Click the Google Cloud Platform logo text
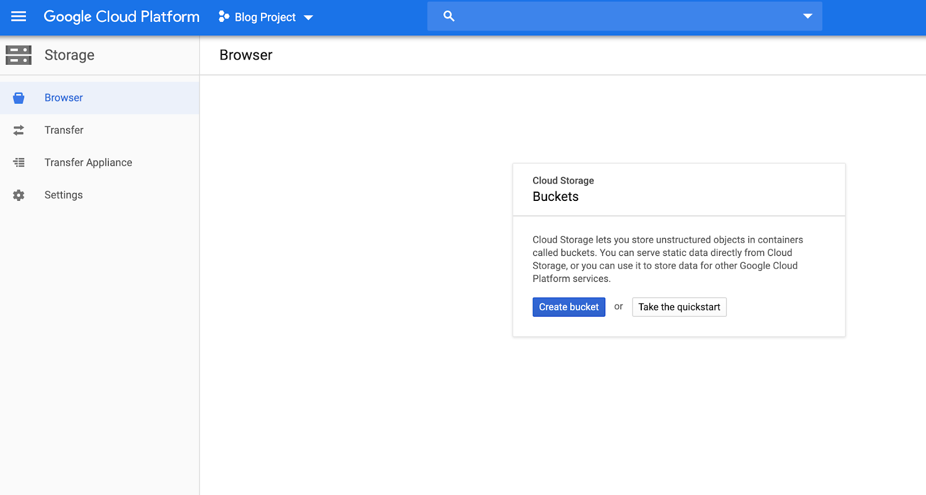This screenshot has width=926, height=495. click(x=122, y=17)
